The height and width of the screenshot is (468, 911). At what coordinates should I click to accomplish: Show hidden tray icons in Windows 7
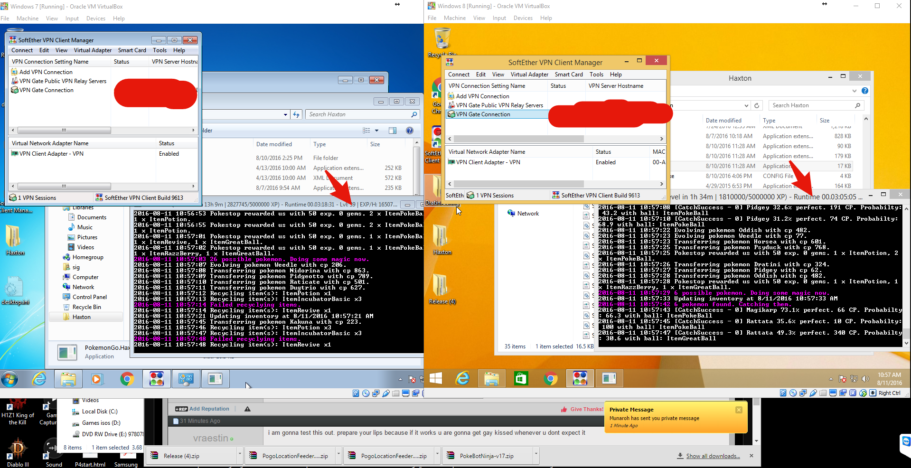pyautogui.click(x=400, y=379)
